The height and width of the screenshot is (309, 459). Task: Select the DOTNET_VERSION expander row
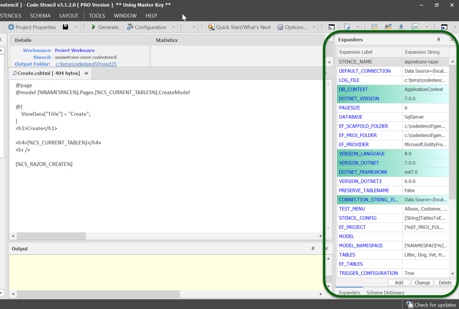tap(359, 99)
